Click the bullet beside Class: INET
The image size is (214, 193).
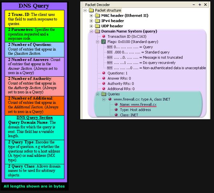pyautogui.click(x=116, y=114)
